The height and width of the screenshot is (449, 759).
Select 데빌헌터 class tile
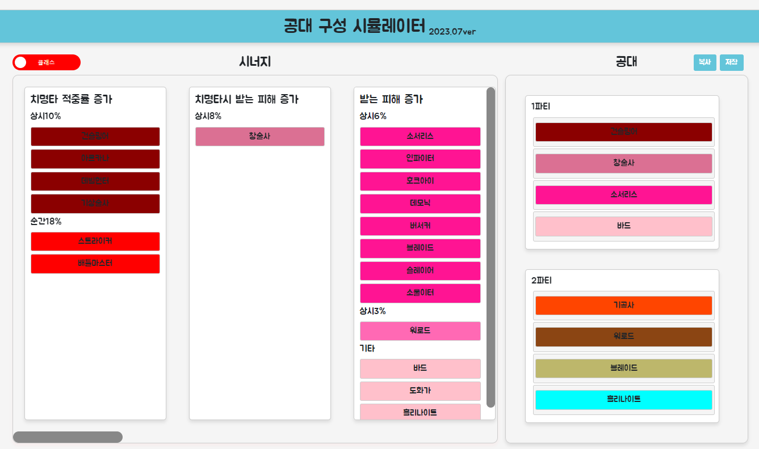95,181
